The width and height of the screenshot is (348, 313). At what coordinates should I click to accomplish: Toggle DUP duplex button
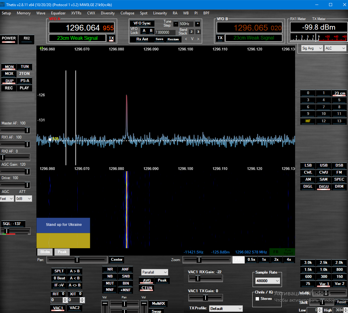click(x=9, y=81)
